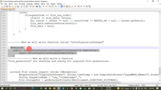Toggle Show All Characters
The image size is (161, 90).
point(59,6)
